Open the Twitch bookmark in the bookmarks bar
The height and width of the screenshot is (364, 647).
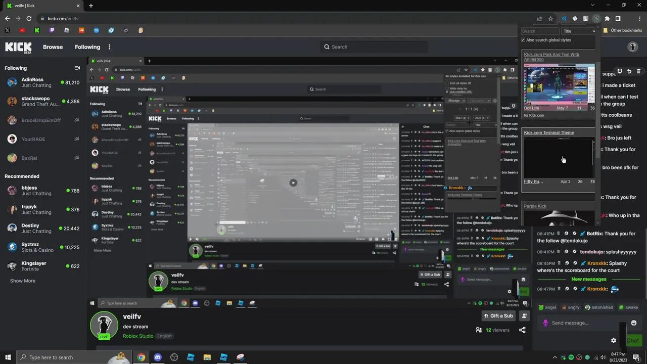(52, 30)
